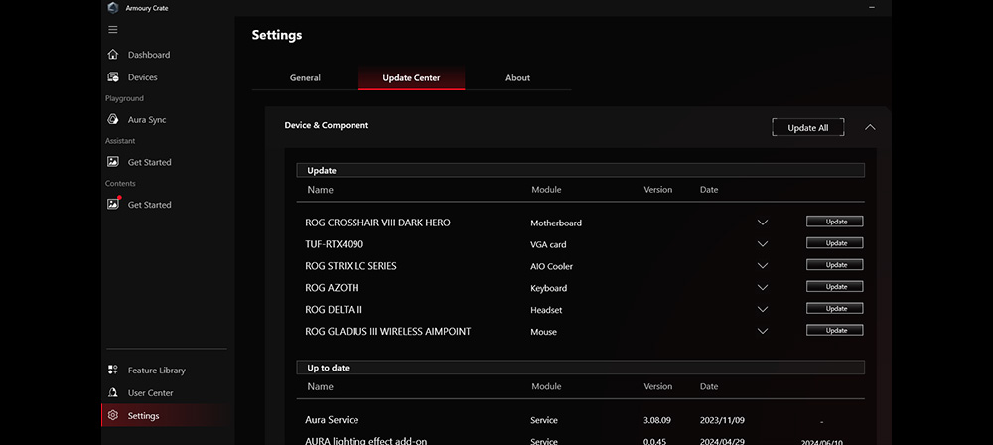Select the Update Center tab
993x445 pixels.
(x=412, y=77)
